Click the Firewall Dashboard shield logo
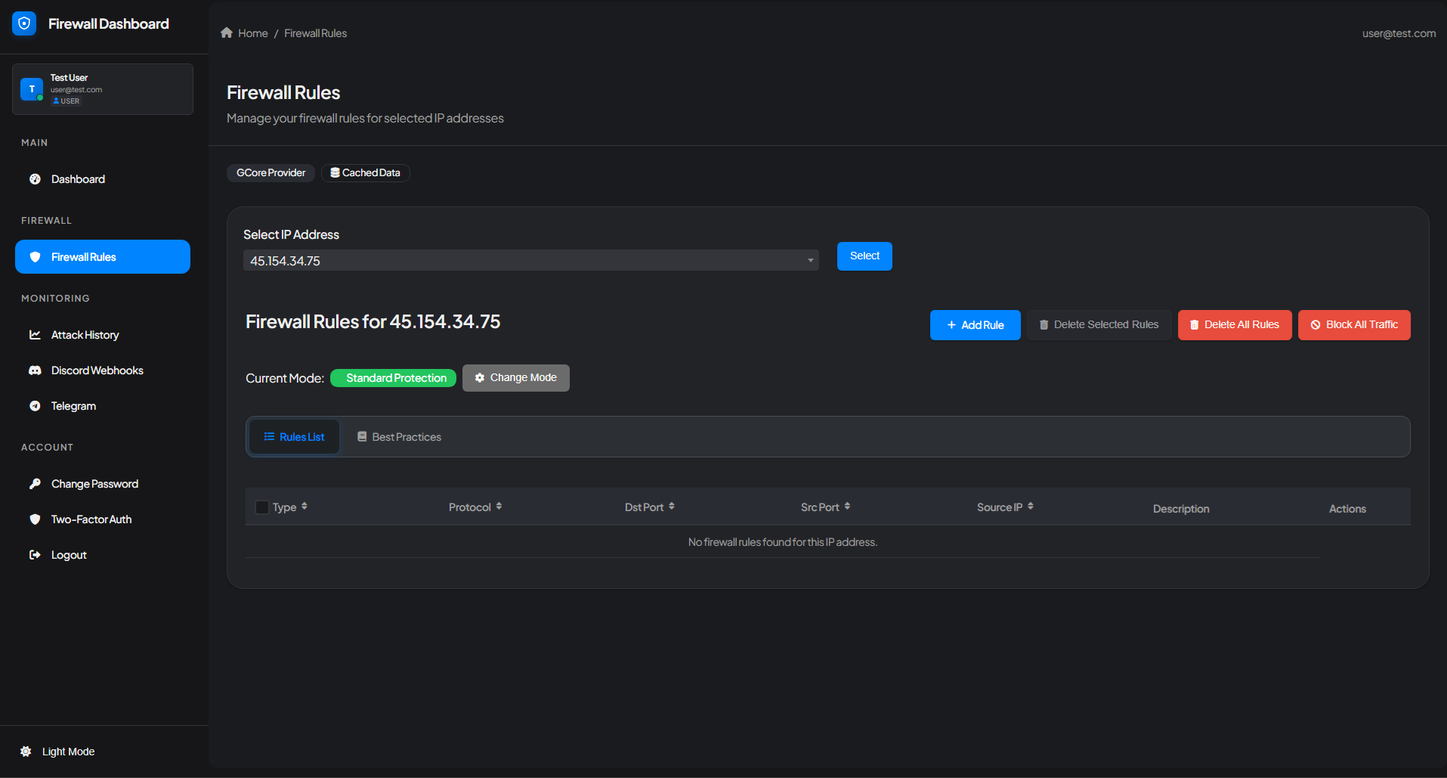This screenshot has width=1447, height=778. pyautogui.click(x=24, y=23)
